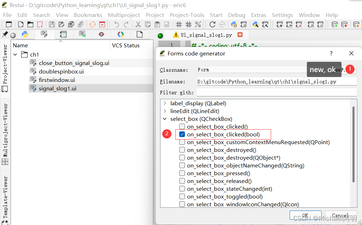Check on_select_box_destroyed(QObject*)
This screenshot has height=225, width=362.
[x=182, y=158]
